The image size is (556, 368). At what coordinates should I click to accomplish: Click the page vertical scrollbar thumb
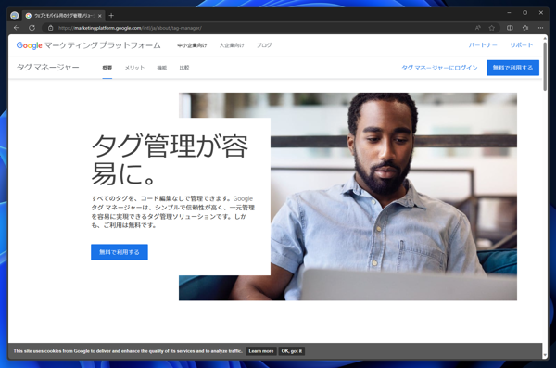(545, 67)
